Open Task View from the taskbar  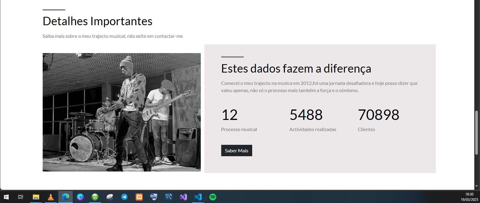tap(21, 197)
